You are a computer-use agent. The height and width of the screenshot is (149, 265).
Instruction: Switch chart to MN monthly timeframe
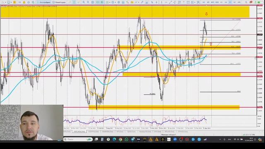[239, 2]
